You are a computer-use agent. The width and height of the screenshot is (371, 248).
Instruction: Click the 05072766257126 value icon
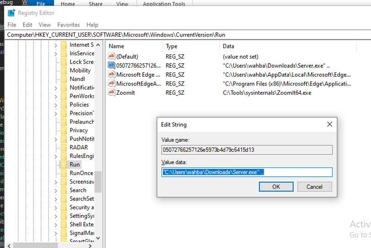[x=112, y=65]
